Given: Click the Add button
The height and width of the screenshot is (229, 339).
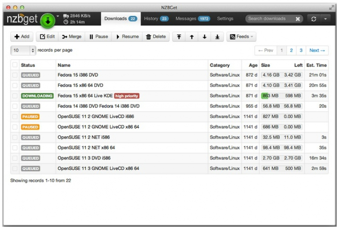Looking at the screenshot, I should tap(22, 37).
